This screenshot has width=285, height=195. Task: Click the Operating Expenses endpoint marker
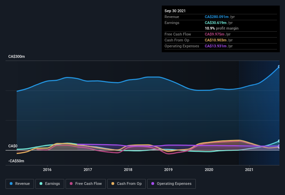279,146
